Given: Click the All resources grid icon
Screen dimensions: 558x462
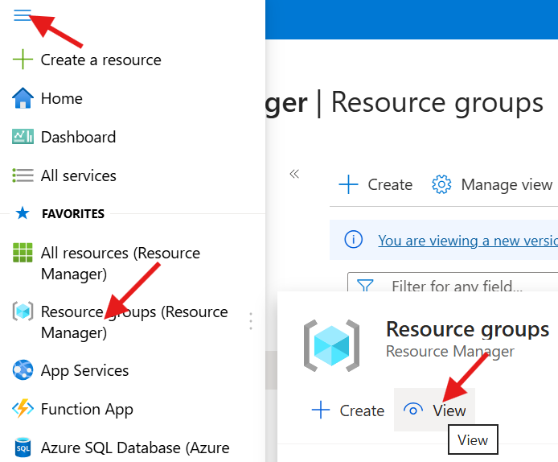Looking at the screenshot, I should (x=23, y=253).
